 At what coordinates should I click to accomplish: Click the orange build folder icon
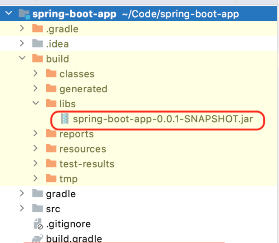(38, 58)
